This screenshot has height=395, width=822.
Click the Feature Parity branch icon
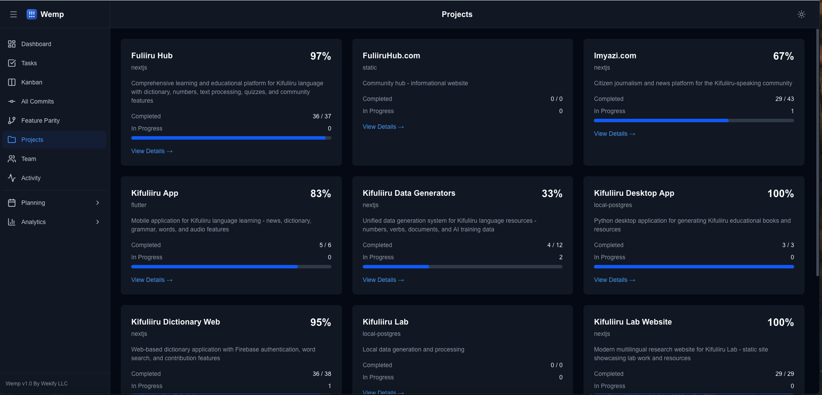[12, 121]
